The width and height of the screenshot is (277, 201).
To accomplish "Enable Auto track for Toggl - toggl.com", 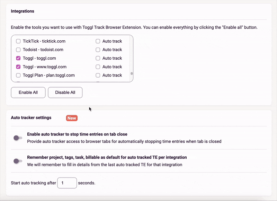I will pyautogui.click(x=98, y=58).
